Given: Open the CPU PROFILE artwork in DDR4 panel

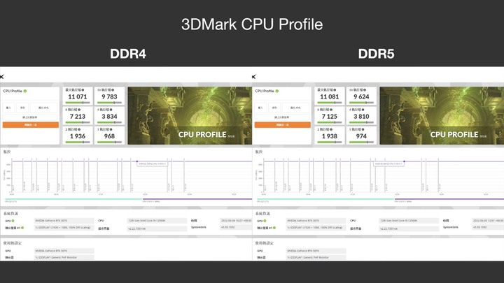Looking at the screenshot, I should pyautogui.click(x=190, y=115).
